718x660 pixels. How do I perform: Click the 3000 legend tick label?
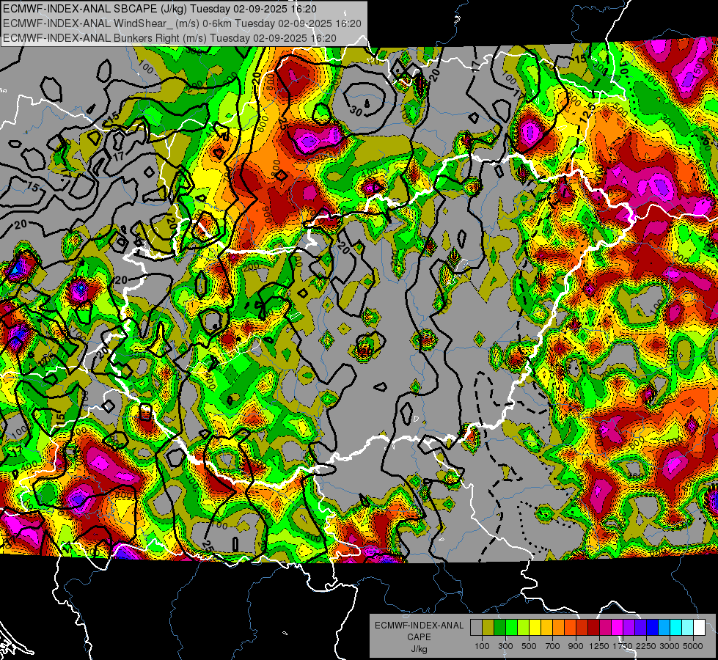click(670, 646)
